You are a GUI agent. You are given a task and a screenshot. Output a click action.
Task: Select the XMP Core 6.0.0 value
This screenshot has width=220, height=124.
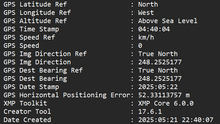166,103
